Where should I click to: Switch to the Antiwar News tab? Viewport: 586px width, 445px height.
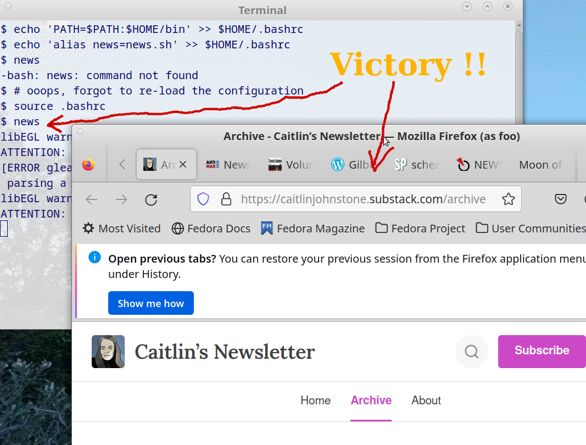coord(228,164)
